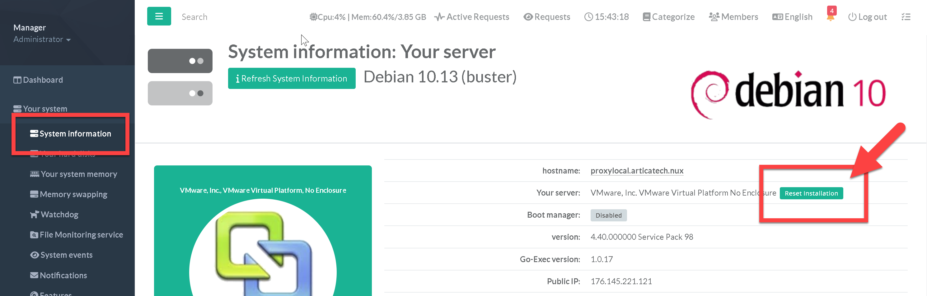
Task: Open the English language selector
Action: [792, 17]
